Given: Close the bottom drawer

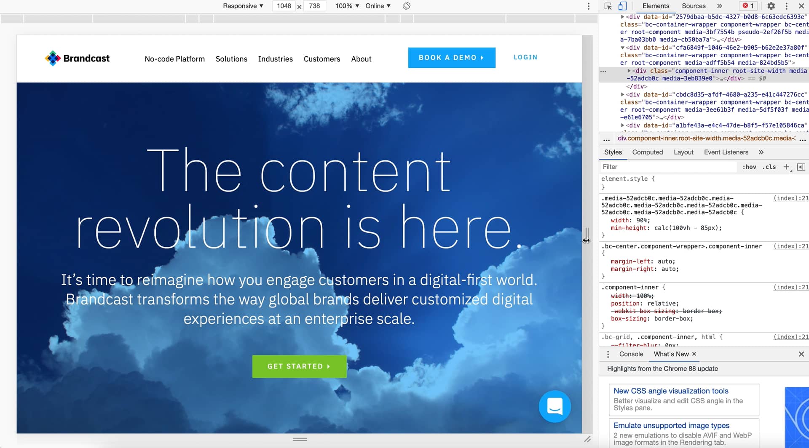Looking at the screenshot, I should click(x=801, y=355).
